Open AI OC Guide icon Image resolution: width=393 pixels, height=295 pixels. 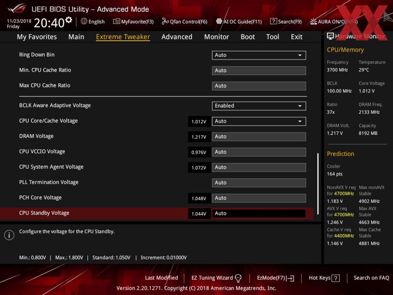click(219, 21)
